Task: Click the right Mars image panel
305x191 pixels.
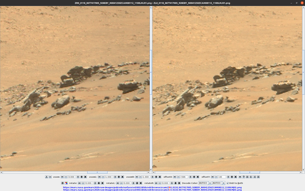Action: point(227,87)
